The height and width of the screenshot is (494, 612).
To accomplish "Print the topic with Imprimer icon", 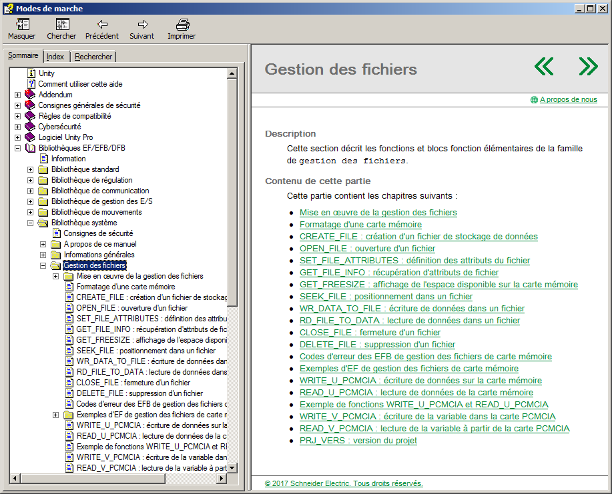I will 182,25.
